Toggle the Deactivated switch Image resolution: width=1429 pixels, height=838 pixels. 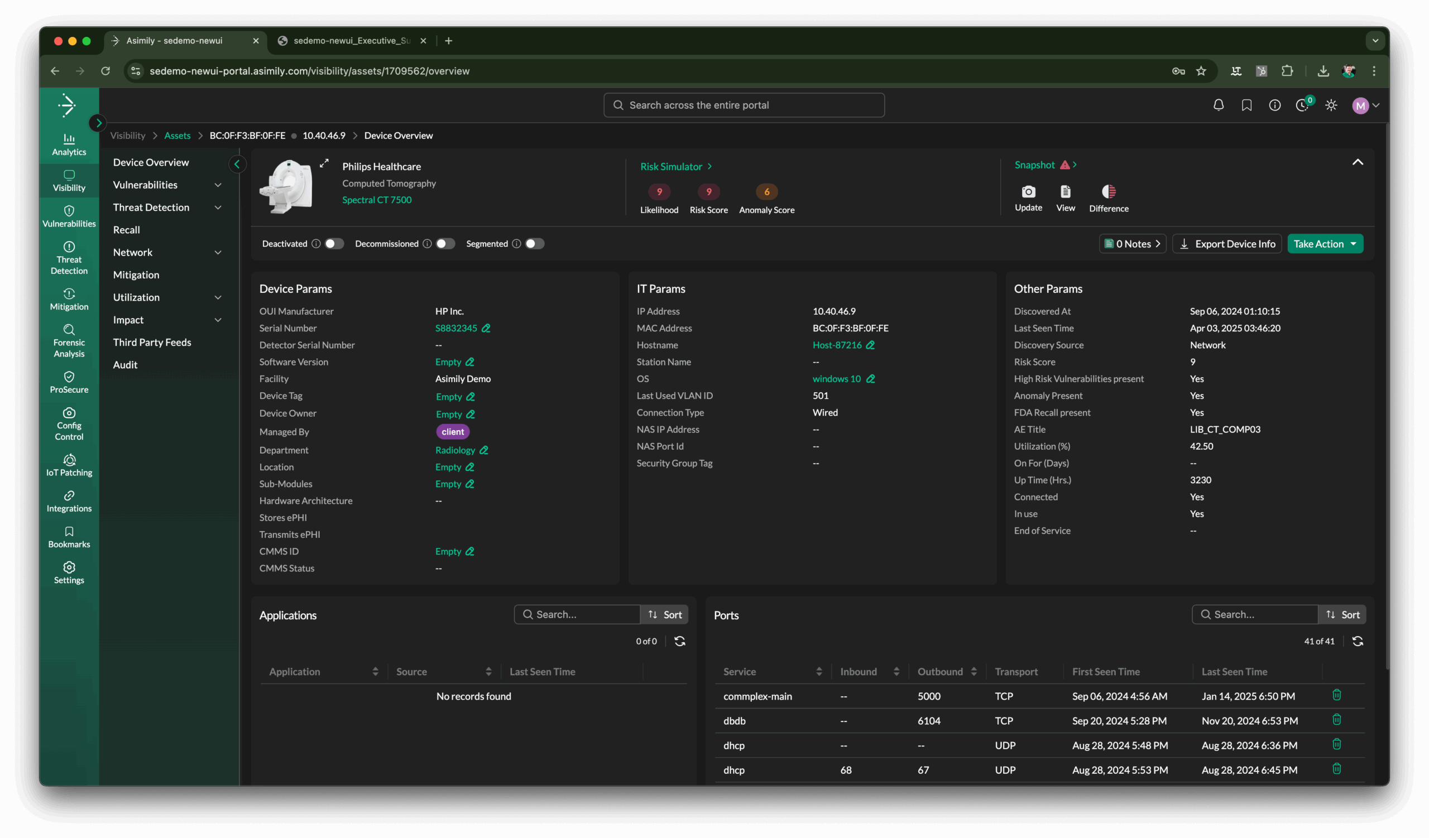click(x=334, y=244)
